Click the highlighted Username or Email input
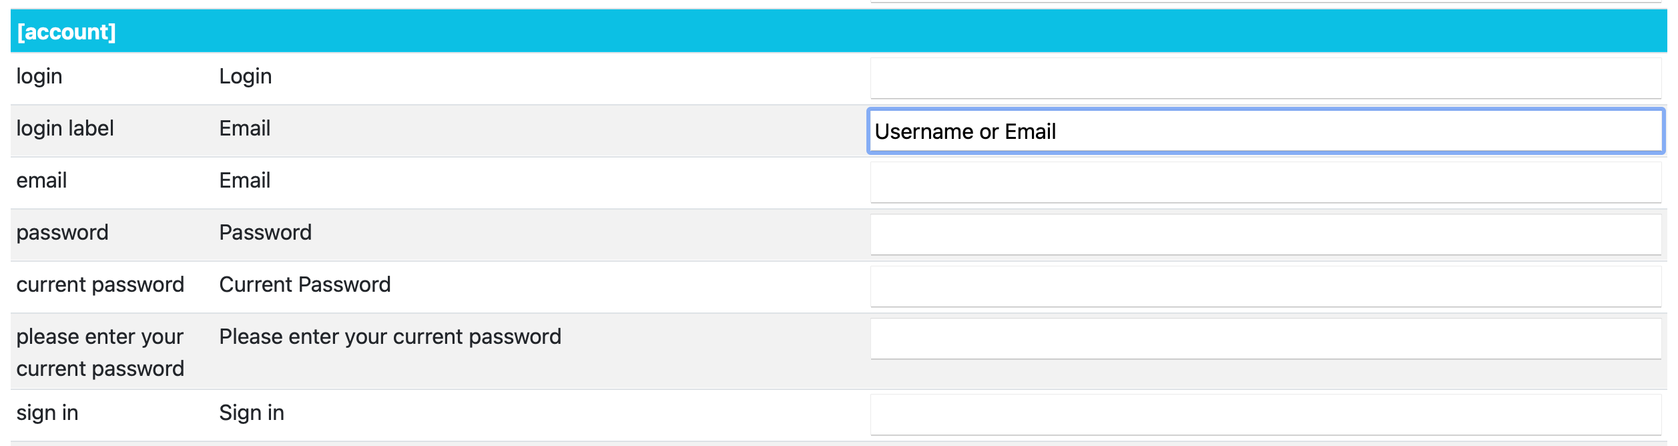 click(1268, 130)
